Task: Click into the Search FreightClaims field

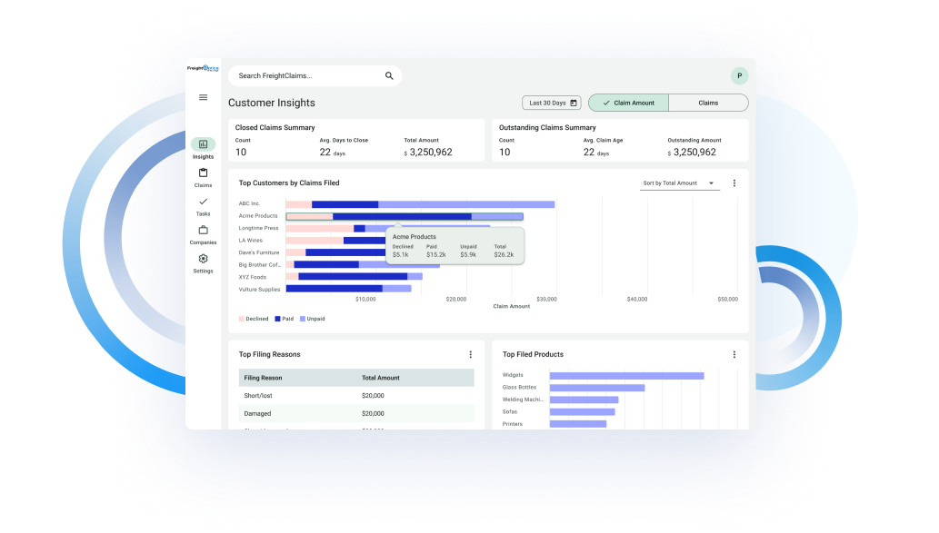Action: [305, 76]
